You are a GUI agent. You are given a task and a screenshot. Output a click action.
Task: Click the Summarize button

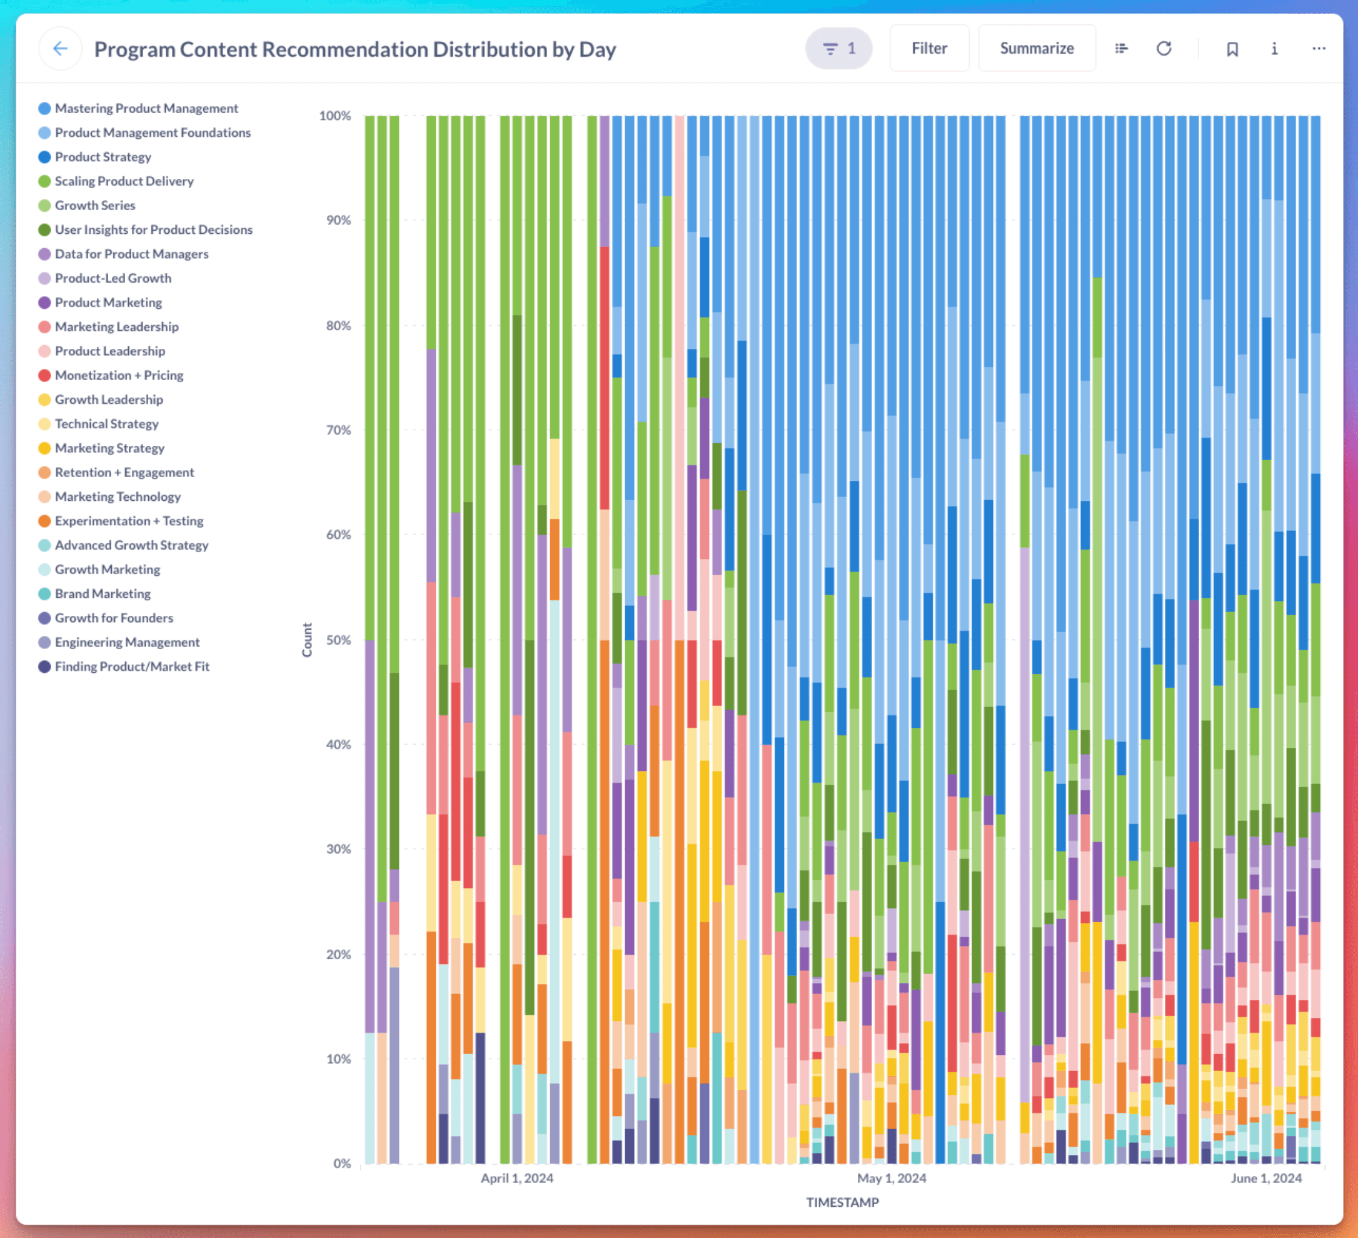click(1036, 49)
